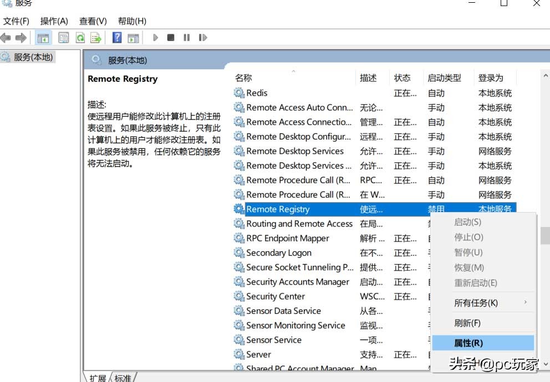The width and height of the screenshot is (550, 382).
Task: Open the 查看(V) menu
Action: (x=92, y=21)
